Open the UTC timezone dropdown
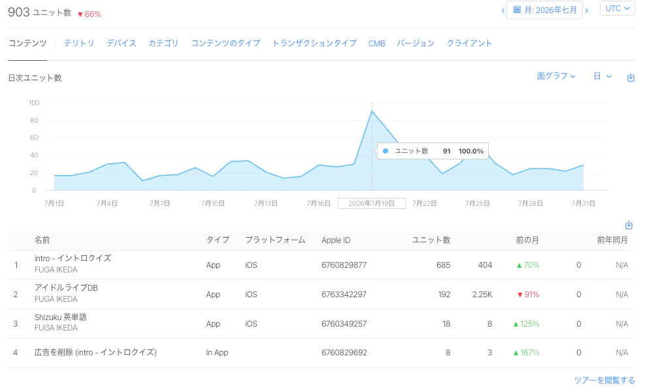The height and width of the screenshot is (390, 656). click(617, 8)
